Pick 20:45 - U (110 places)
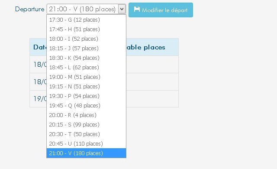The height and width of the screenshot is (169, 277). pos(86,144)
